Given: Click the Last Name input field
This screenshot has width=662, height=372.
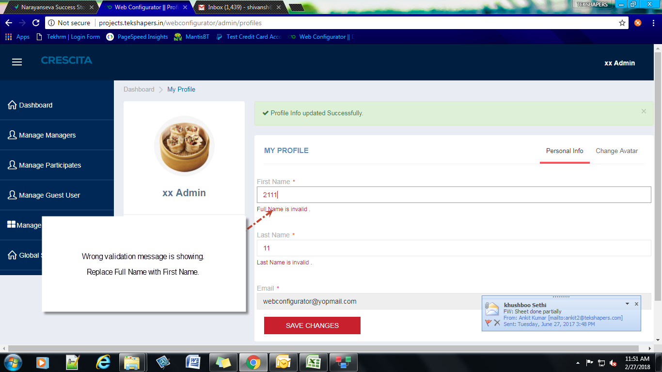Looking at the screenshot, I should click(454, 248).
